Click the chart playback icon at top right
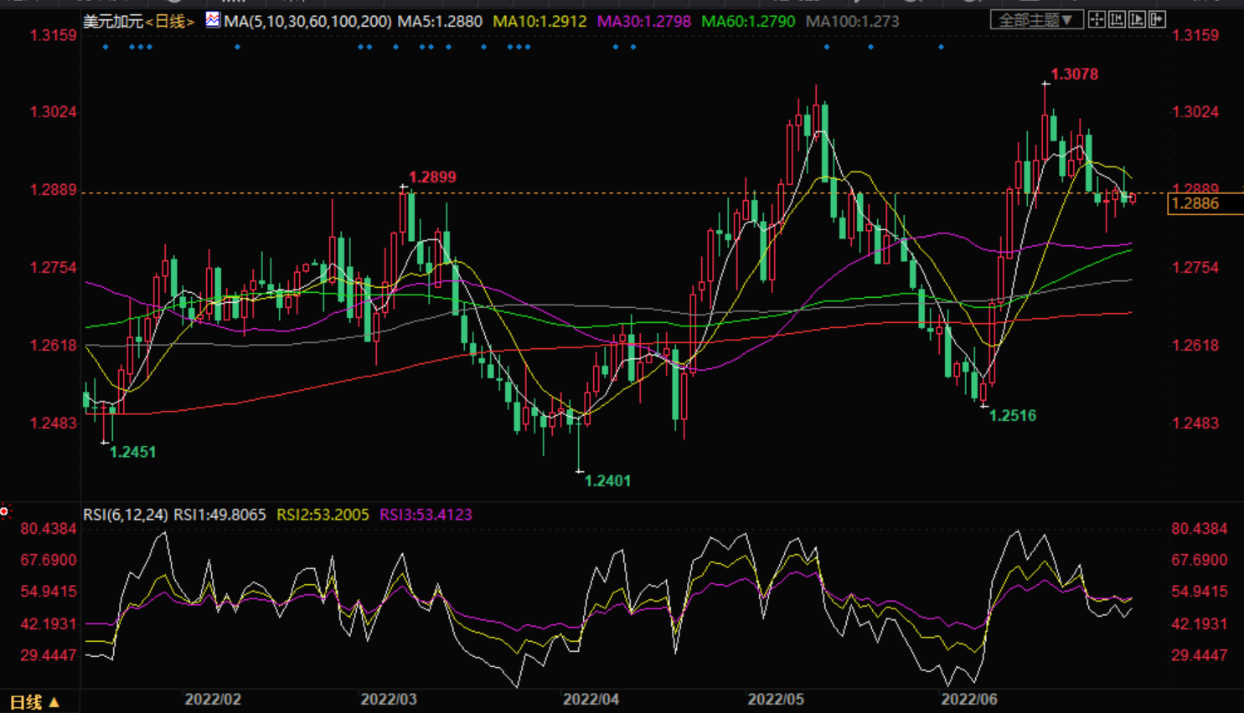 tap(1137, 19)
